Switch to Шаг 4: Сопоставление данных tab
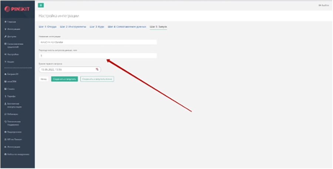Image resolution: width=333 pixels, height=169 pixels. click(x=127, y=27)
